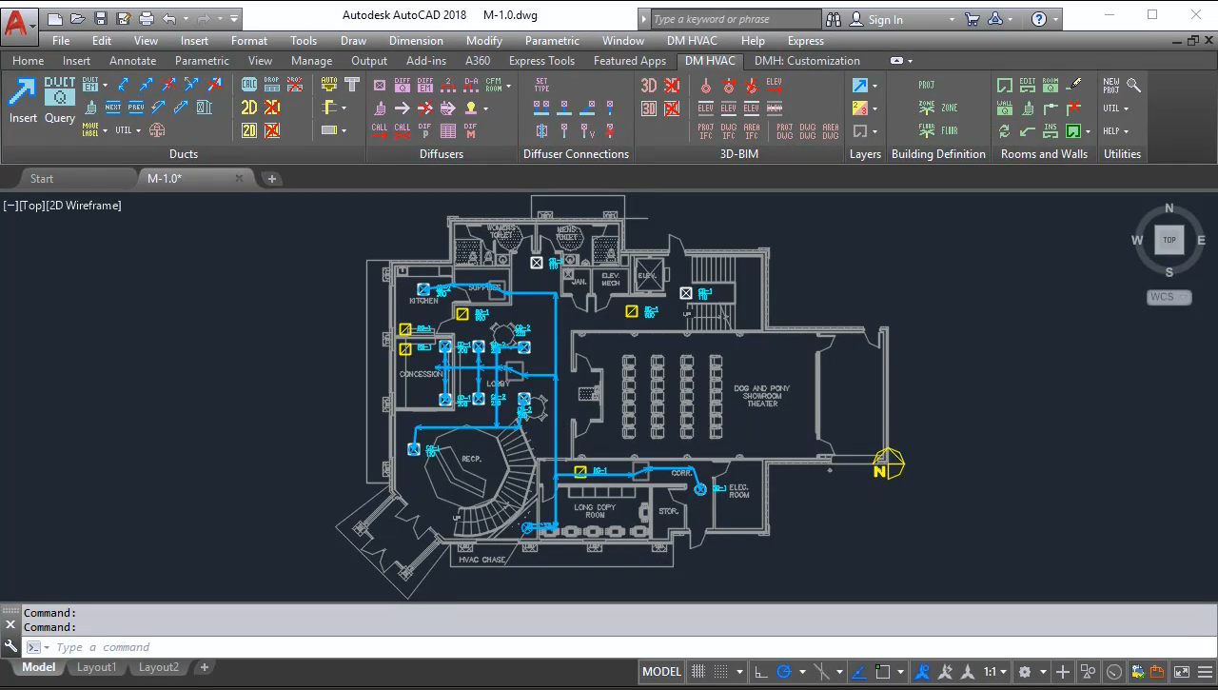Click the CFM ROOM icon in Diffusers panel
This screenshot has height=690, width=1218.
pos(494,84)
